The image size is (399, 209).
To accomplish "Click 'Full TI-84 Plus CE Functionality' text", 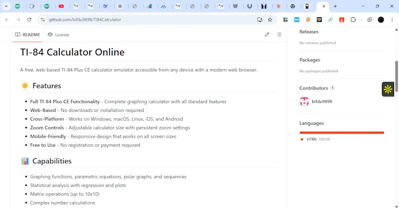I will point(65,102).
